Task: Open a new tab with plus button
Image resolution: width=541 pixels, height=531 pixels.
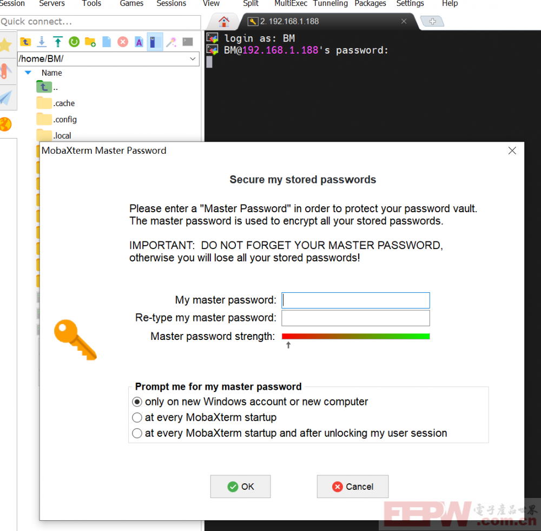Action: (432, 22)
